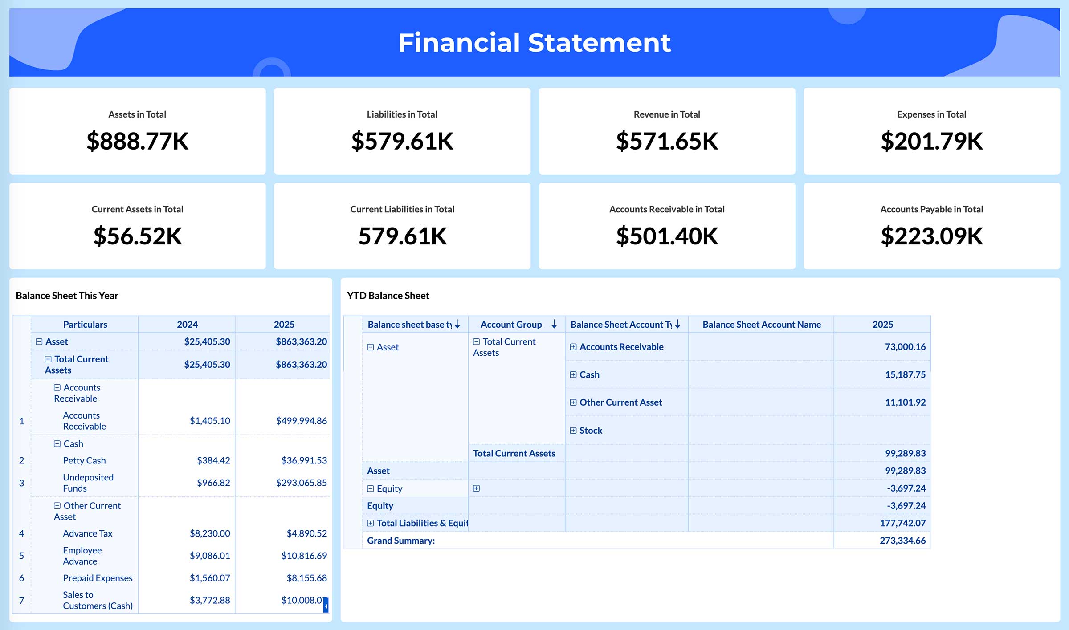Expand Other Current Asset in YTD Balance Sheet

[x=574, y=402]
